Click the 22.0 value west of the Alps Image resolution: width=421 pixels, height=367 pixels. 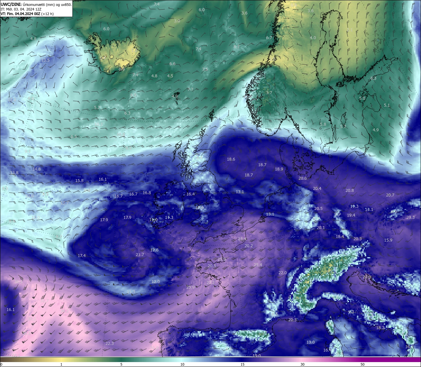(x=283, y=273)
